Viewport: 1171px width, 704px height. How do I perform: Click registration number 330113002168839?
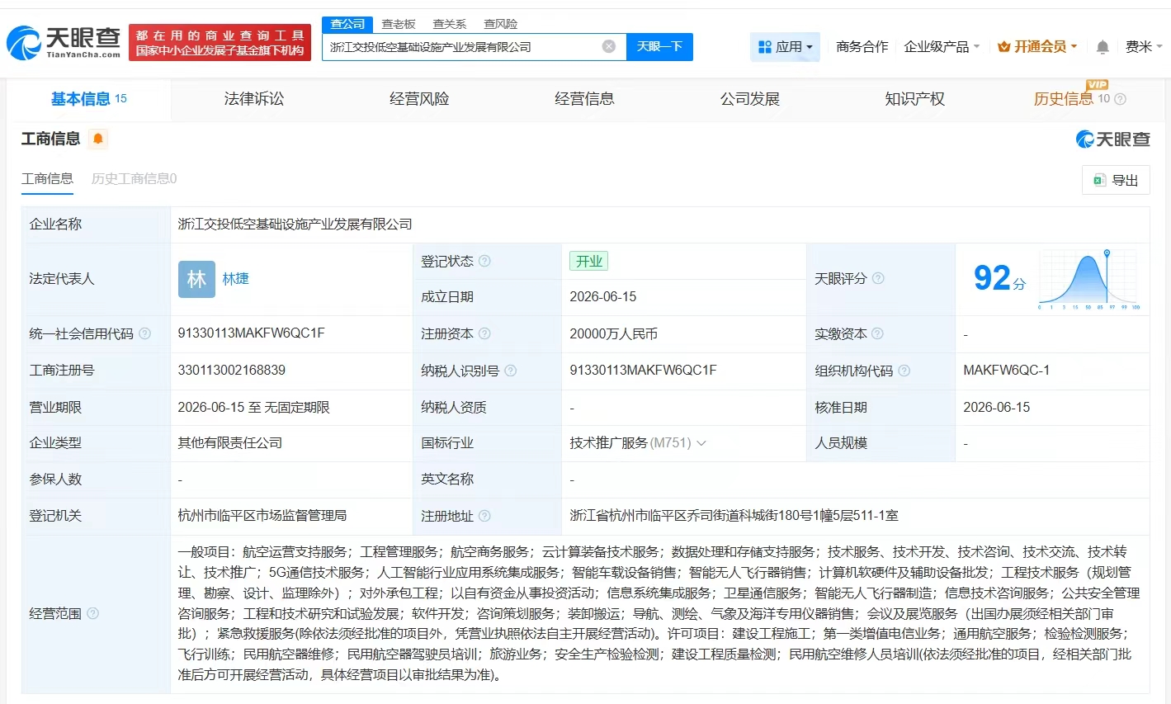[x=231, y=371]
